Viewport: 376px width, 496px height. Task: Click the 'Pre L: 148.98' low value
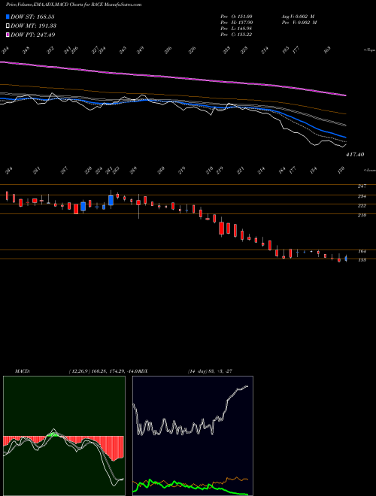click(x=236, y=29)
